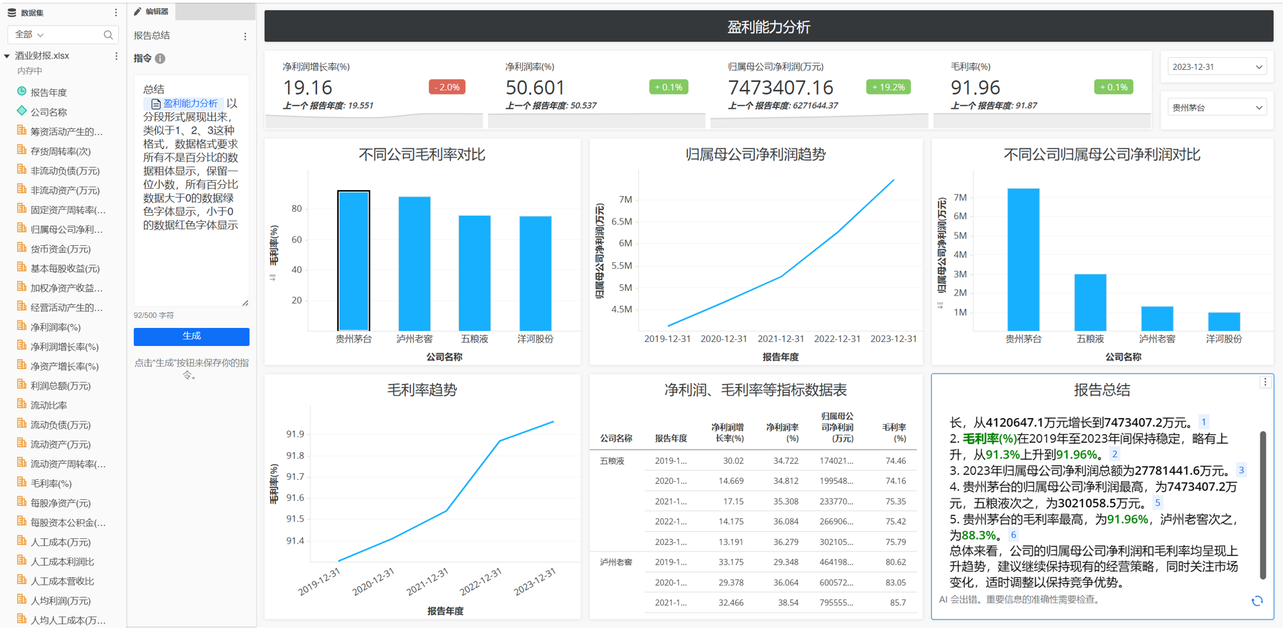Click the measure icon beside 基本每股收益(元)
1286x633 pixels.
click(x=22, y=267)
